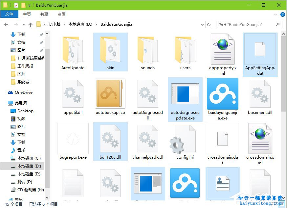Select bull120u.dll
Image resolution: width=287 pixels, height=208 pixels.
point(110,140)
